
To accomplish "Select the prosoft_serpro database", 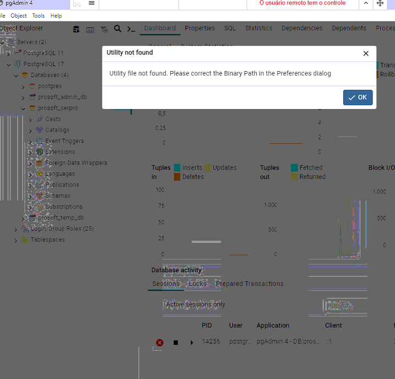I will [58, 108].
